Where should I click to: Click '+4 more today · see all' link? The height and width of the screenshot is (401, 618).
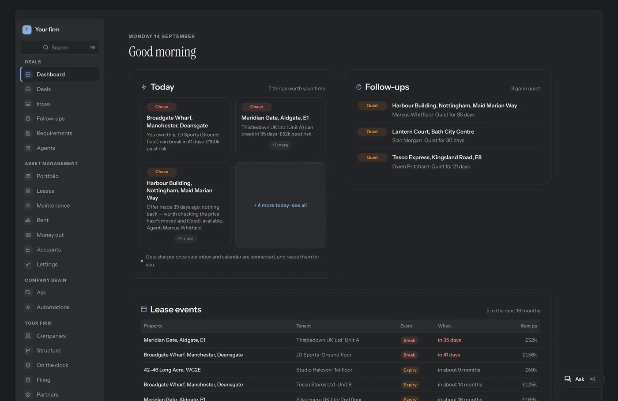(280, 206)
